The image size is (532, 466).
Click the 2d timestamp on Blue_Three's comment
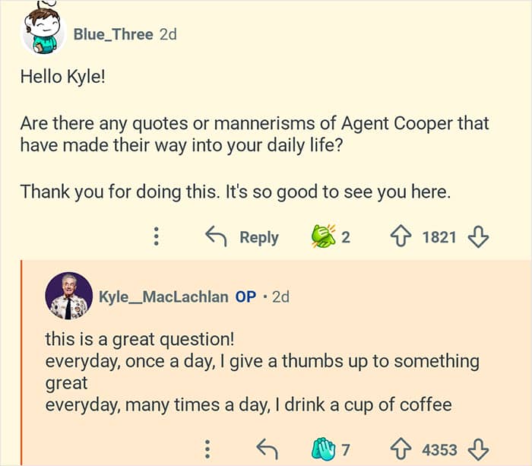168,34
